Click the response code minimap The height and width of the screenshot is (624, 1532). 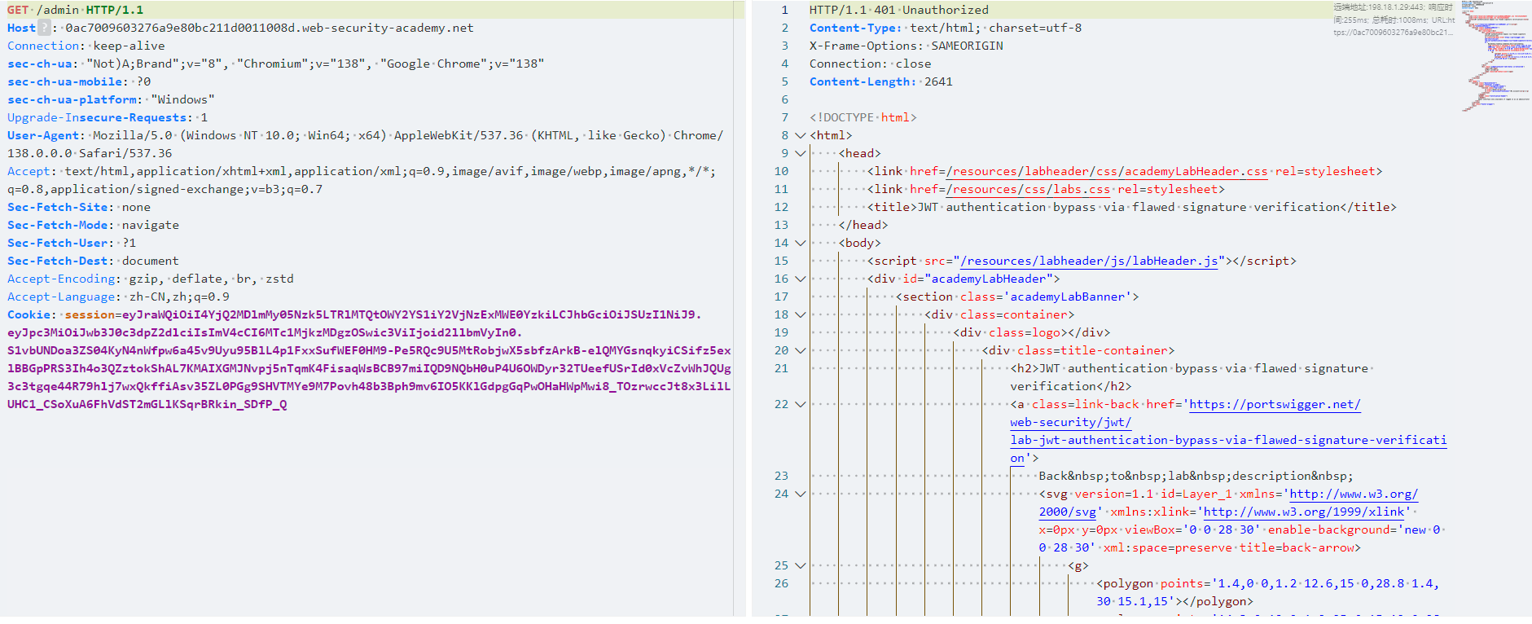pos(1495,55)
